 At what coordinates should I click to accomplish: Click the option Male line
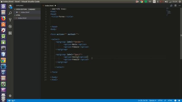point(75,44)
